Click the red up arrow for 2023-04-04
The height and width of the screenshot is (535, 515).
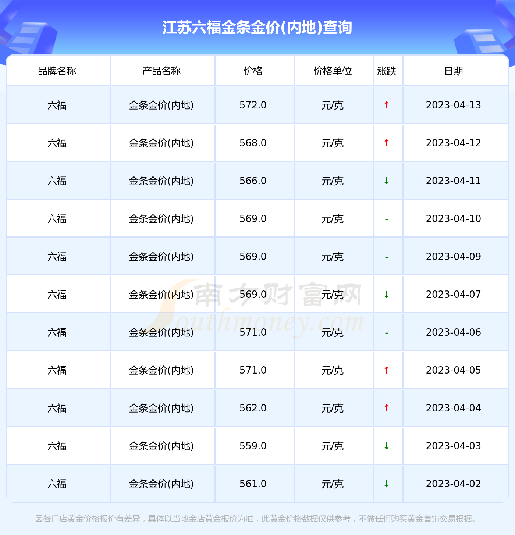[387, 408]
